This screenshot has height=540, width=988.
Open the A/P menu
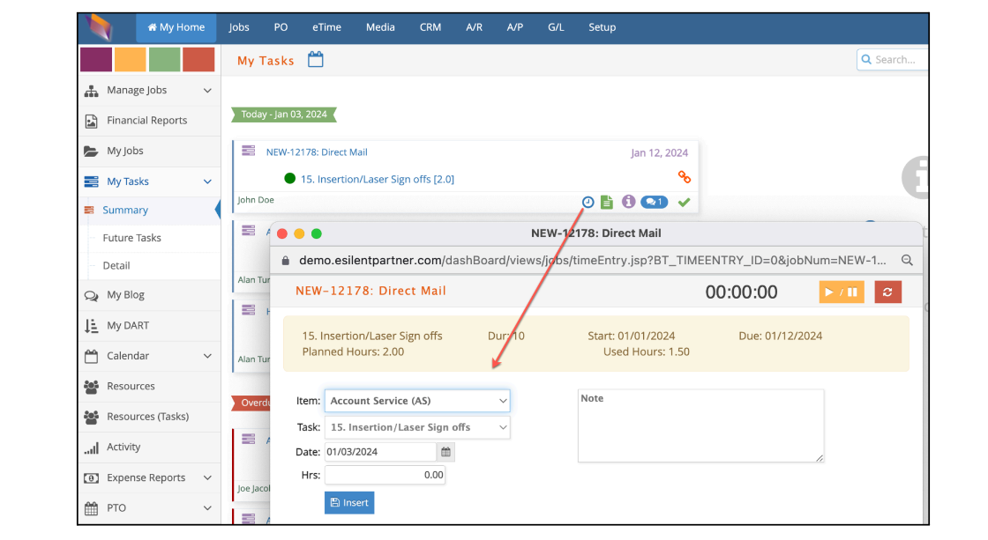point(515,27)
